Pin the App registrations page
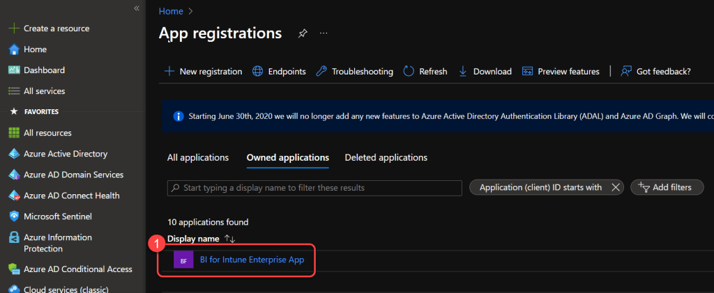The image size is (714, 293). [303, 33]
